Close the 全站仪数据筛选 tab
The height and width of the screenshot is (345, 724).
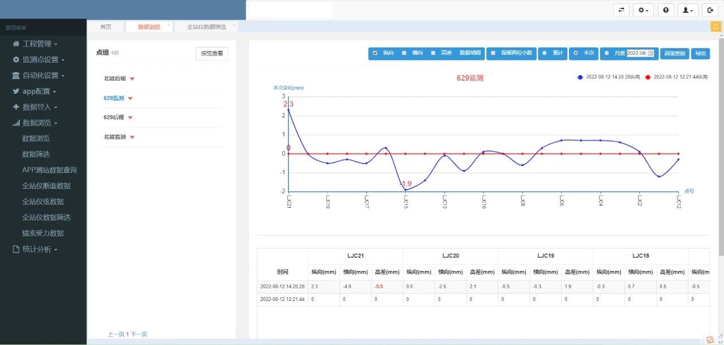(x=234, y=25)
